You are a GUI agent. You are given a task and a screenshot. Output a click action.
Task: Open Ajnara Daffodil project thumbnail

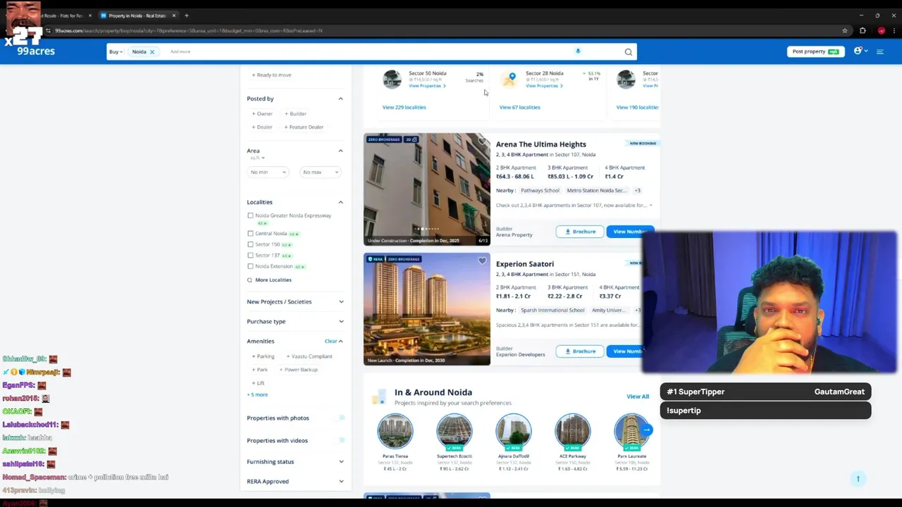(513, 432)
